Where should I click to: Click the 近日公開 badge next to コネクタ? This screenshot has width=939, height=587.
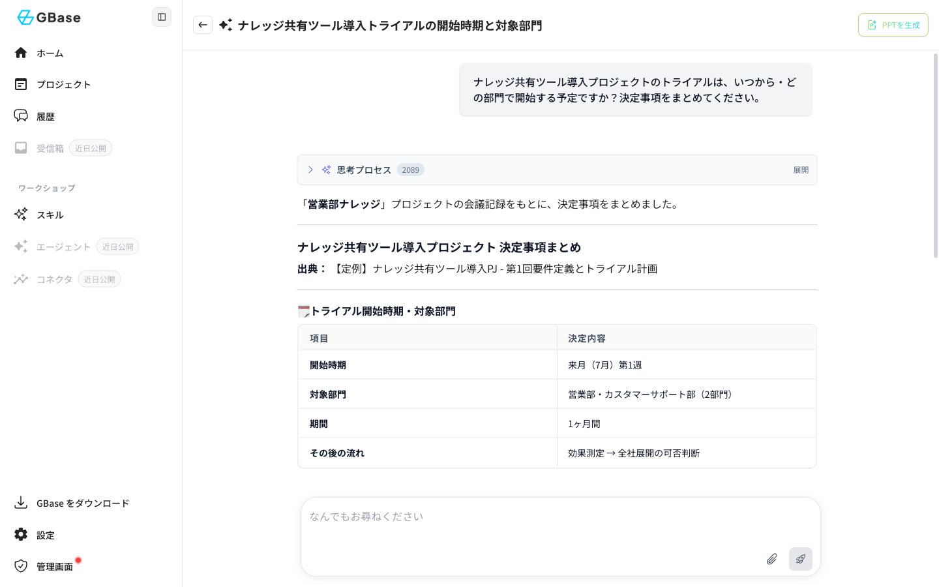[99, 279]
